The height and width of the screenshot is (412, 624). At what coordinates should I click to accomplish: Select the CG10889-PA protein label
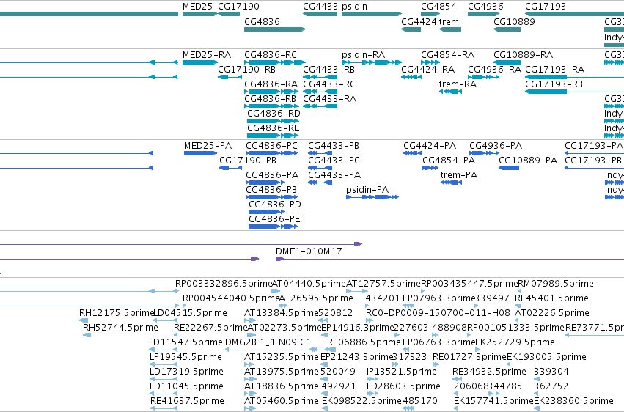[x=528, y=161]
